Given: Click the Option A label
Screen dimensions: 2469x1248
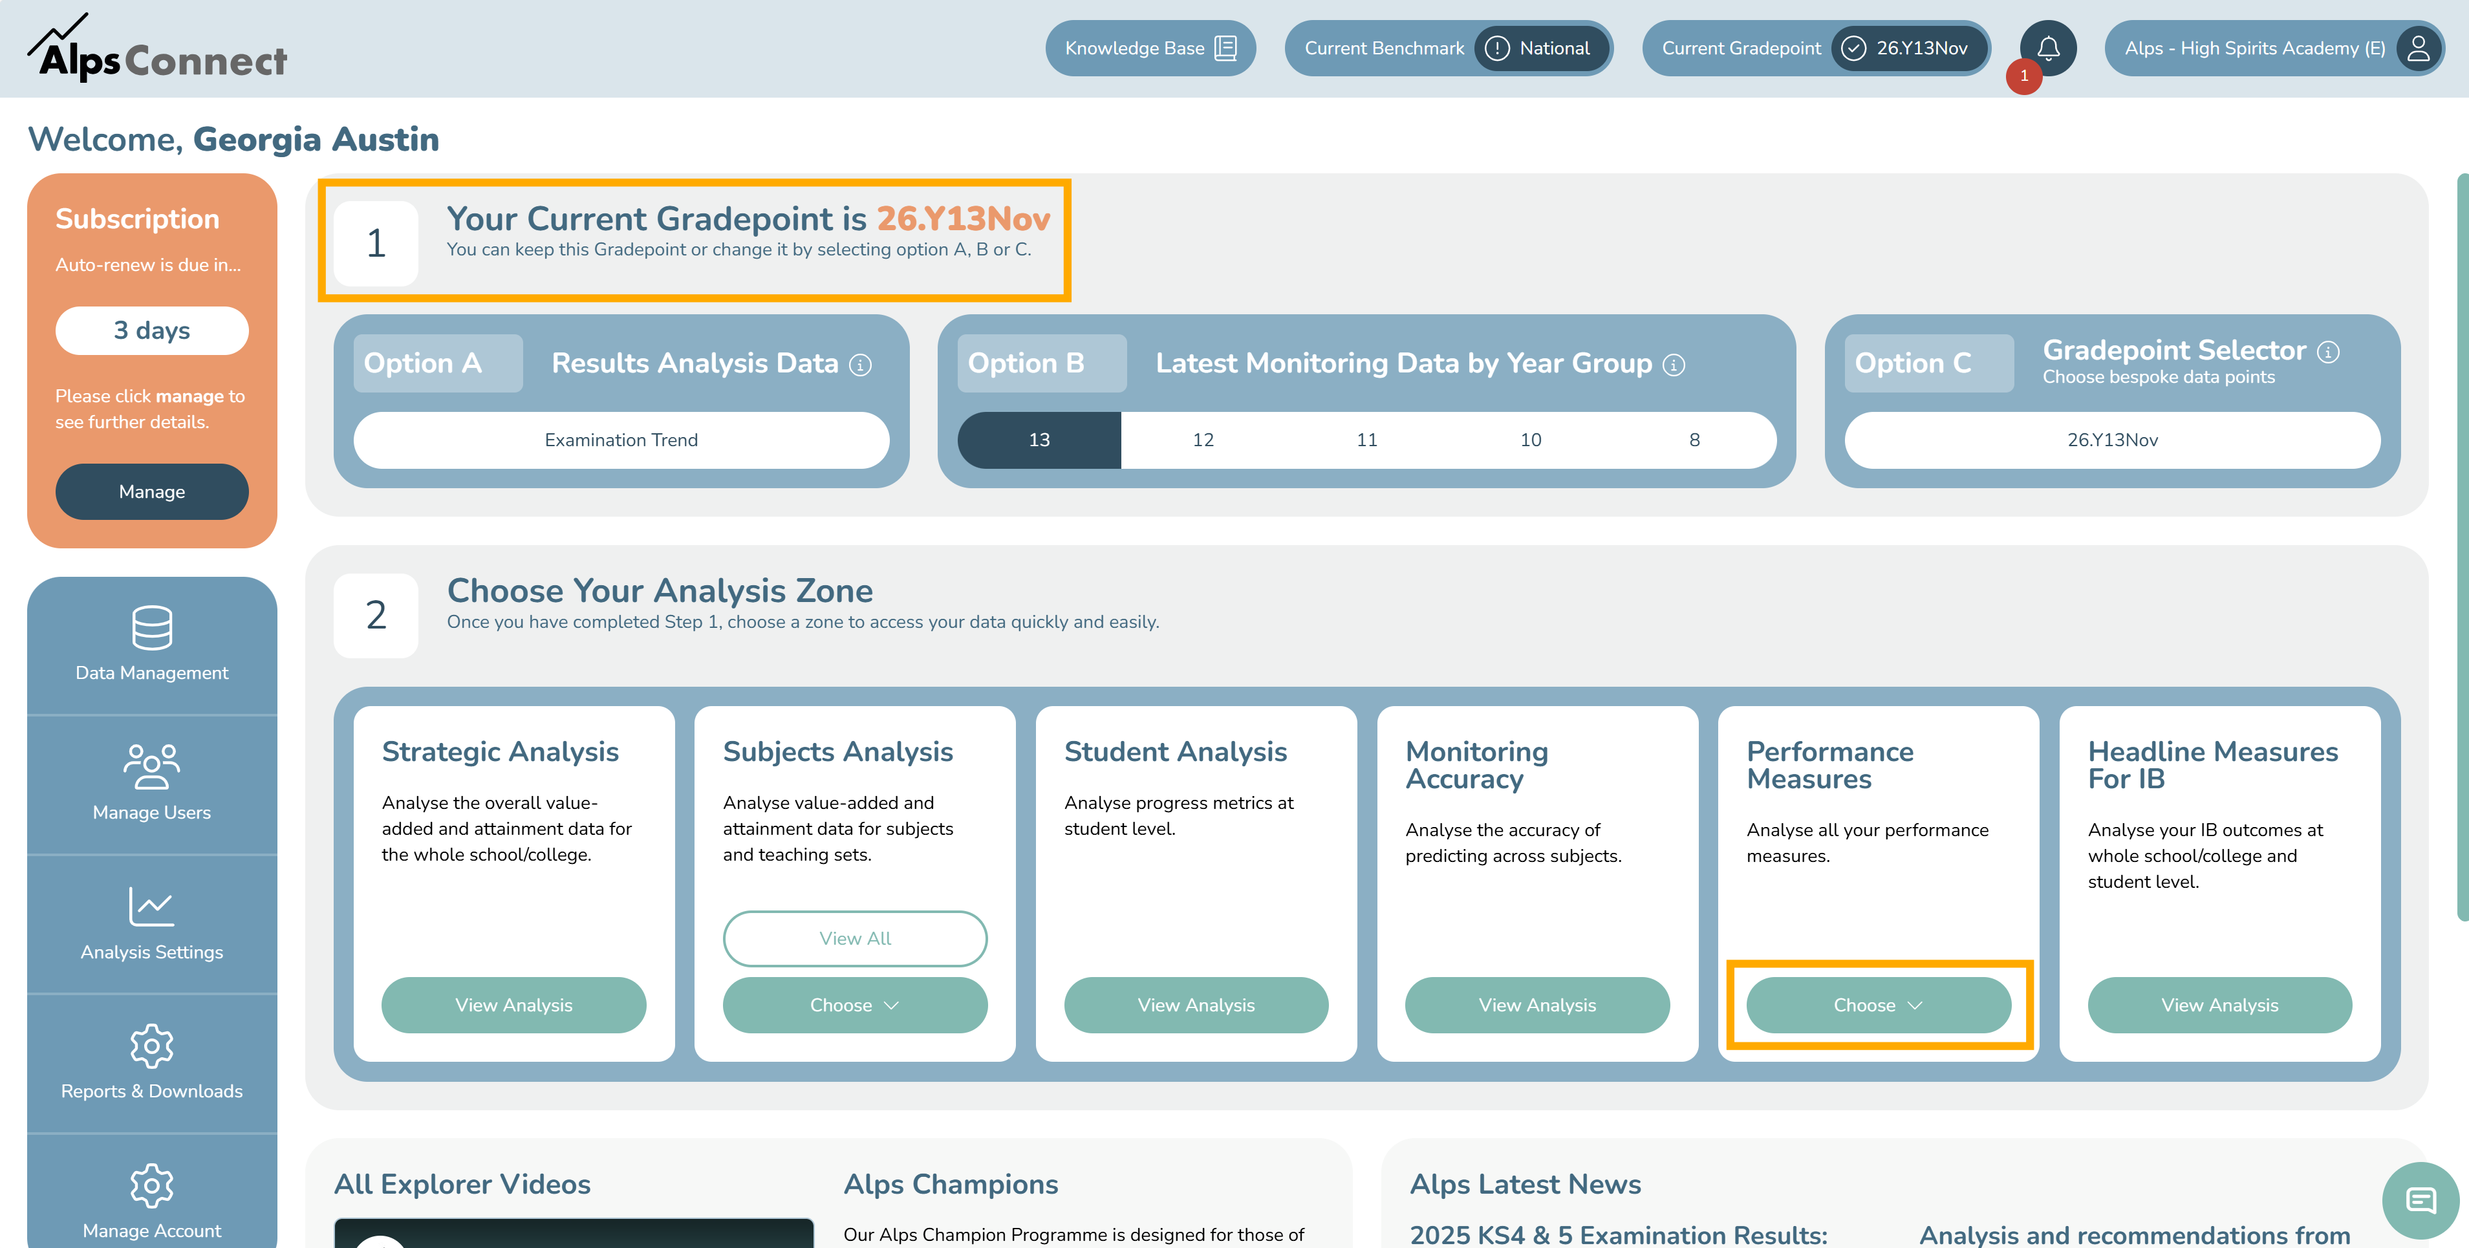Looking at the screenshot, I should pyautogui.click(x=438, y=363).
